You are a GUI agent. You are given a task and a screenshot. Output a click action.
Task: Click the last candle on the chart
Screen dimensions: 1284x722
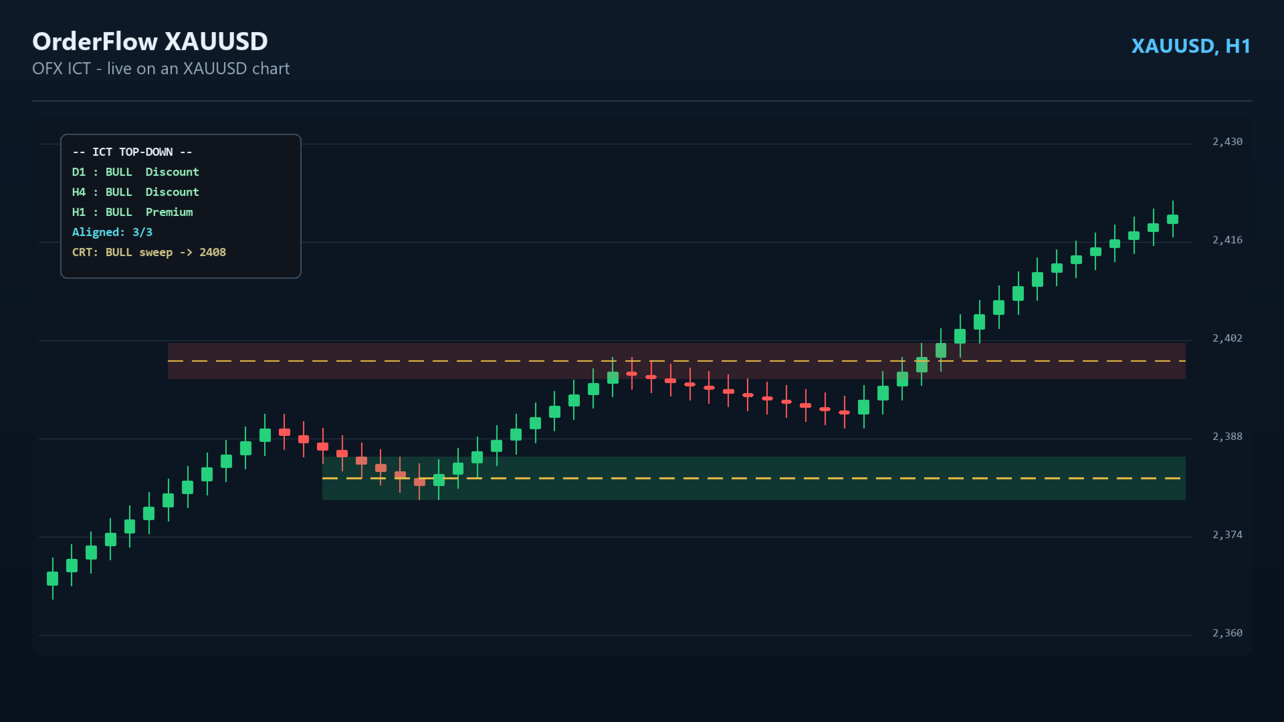tap(1172, 219)
